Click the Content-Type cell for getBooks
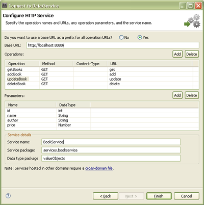Image resolution: width=204 pixels, height=205 pixels. (x=91, y=69)
